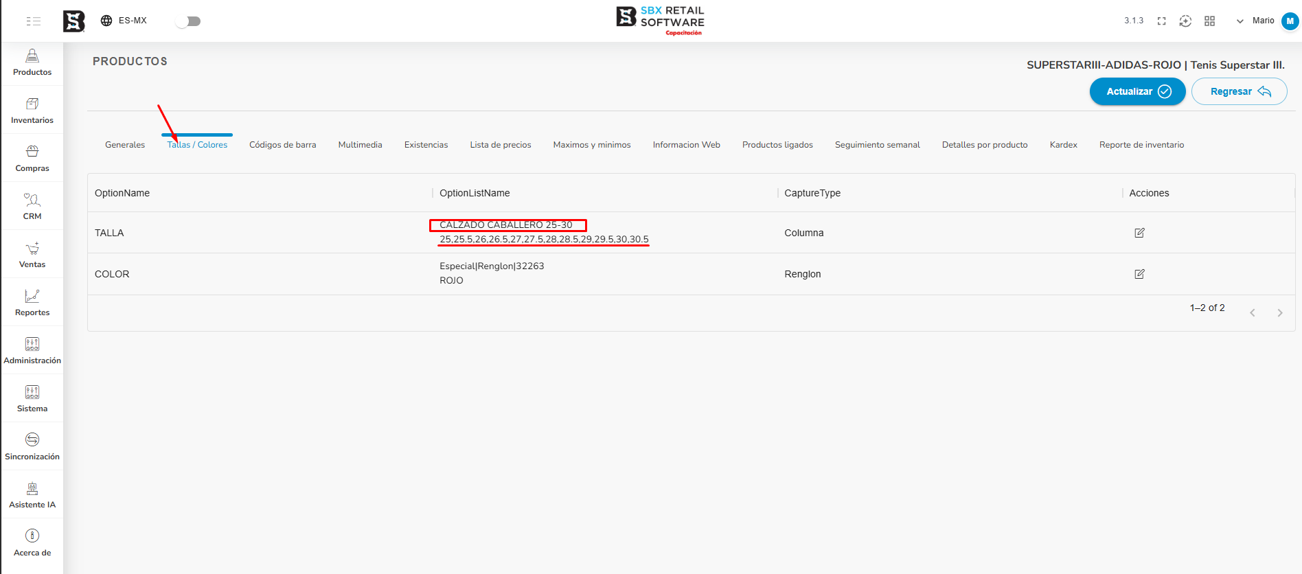Click the size list 25,25.5,26... text
The image size is (1302, 574).
click(544, 240)
